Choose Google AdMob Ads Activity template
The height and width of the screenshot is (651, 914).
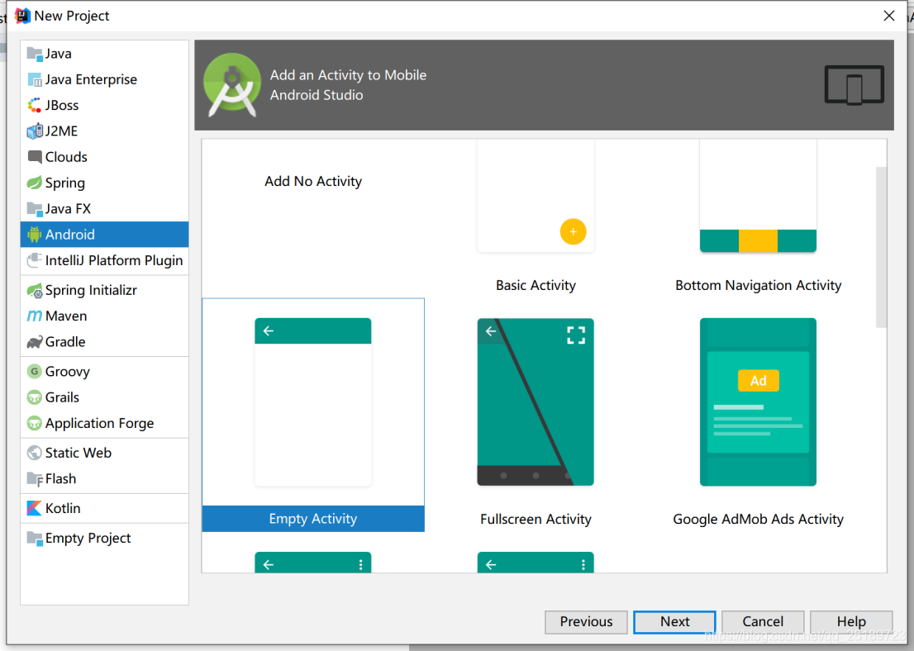[x=758, y=402]
